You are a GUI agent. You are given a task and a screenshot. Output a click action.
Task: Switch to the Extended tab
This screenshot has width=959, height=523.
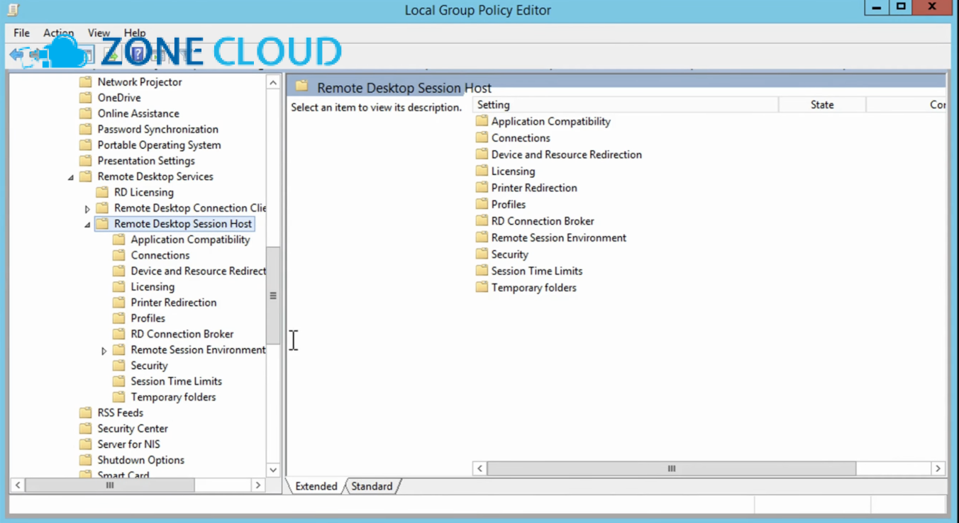(316, 486)
